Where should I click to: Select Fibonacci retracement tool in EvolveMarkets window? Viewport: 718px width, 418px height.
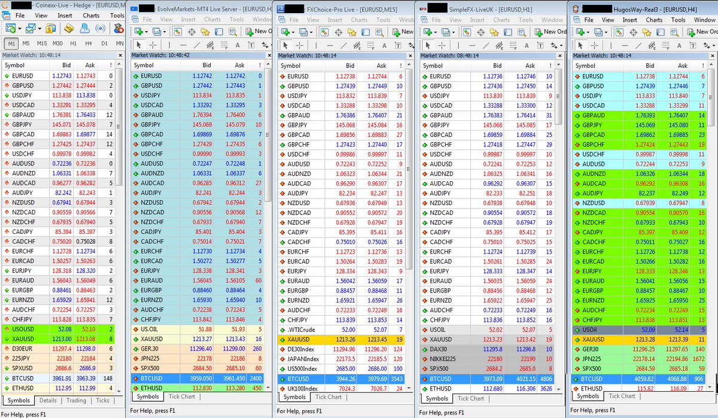pyautogui.click(x=224, y=45)
